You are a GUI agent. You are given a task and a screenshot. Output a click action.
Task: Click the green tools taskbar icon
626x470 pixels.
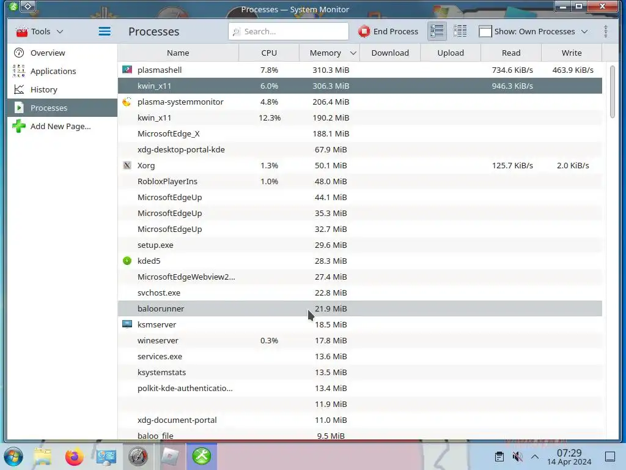202,457
